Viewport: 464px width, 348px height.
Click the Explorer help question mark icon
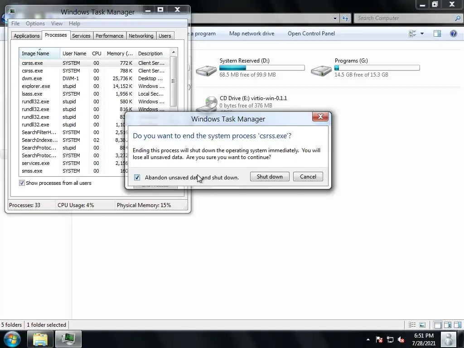(453, 34)
